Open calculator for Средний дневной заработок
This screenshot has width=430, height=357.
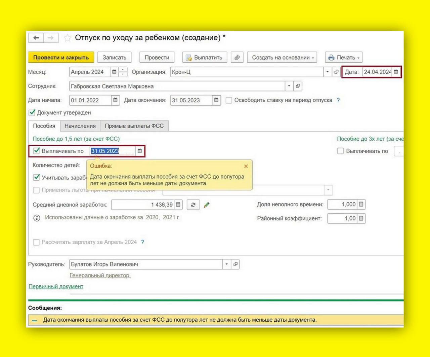[x=178, y=205]
